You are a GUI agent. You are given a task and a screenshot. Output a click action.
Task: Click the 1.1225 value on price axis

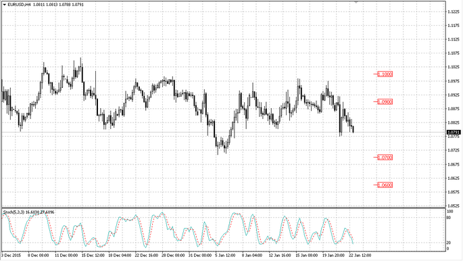coord(454,11)
